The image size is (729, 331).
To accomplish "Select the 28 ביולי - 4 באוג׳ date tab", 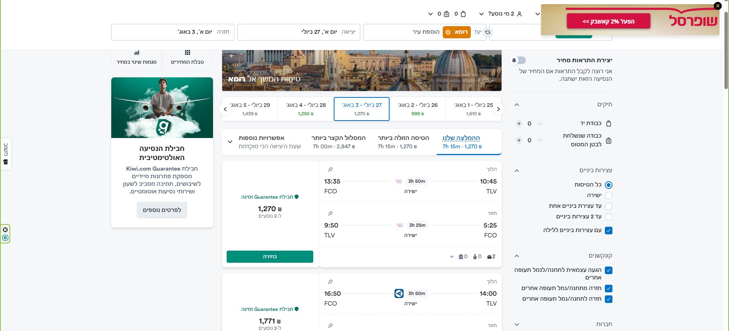I will pyautogui.click(x=306, y=109).
